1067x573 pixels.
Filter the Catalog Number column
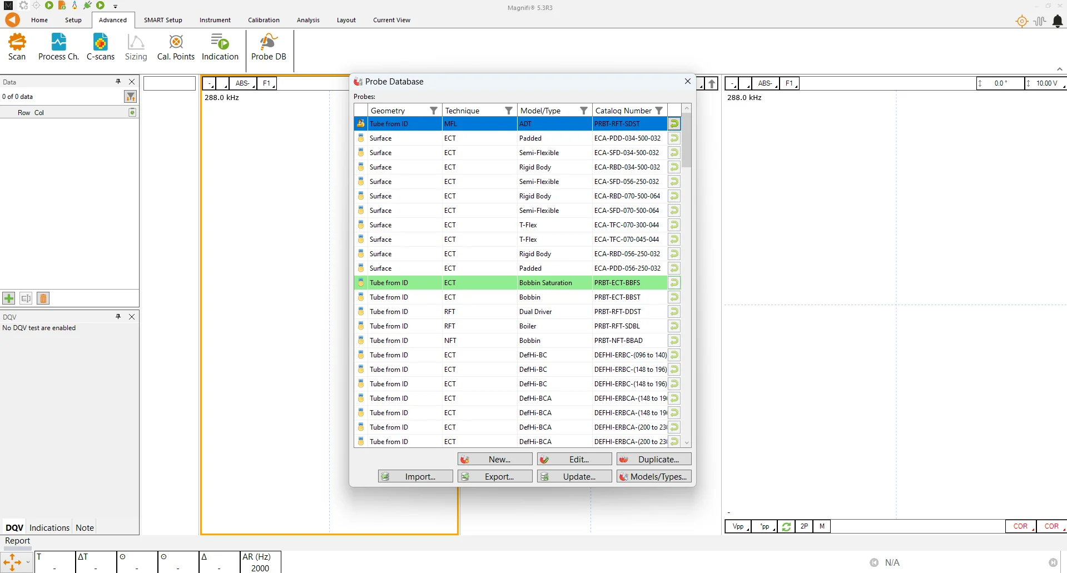(659, 111)
